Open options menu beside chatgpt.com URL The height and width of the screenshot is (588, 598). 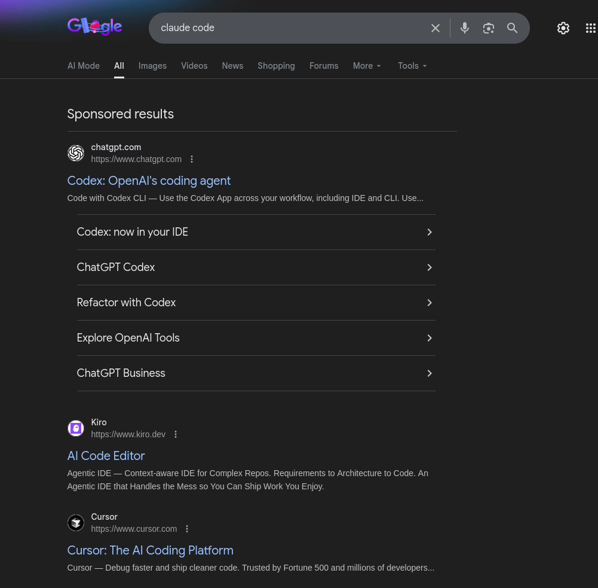tap(192, 159)
